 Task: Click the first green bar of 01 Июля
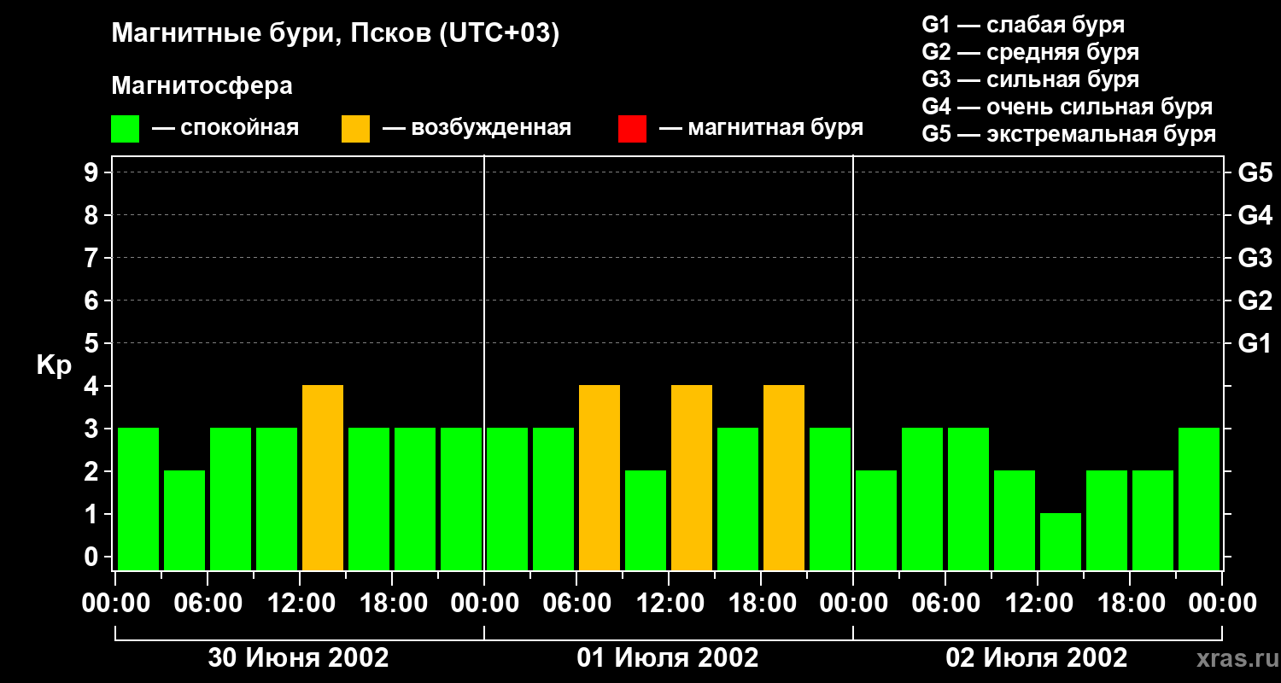point(507,499)
